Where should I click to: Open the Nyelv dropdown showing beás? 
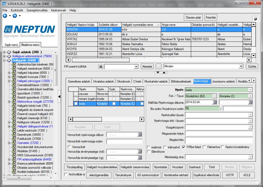[x=250, y=90]
